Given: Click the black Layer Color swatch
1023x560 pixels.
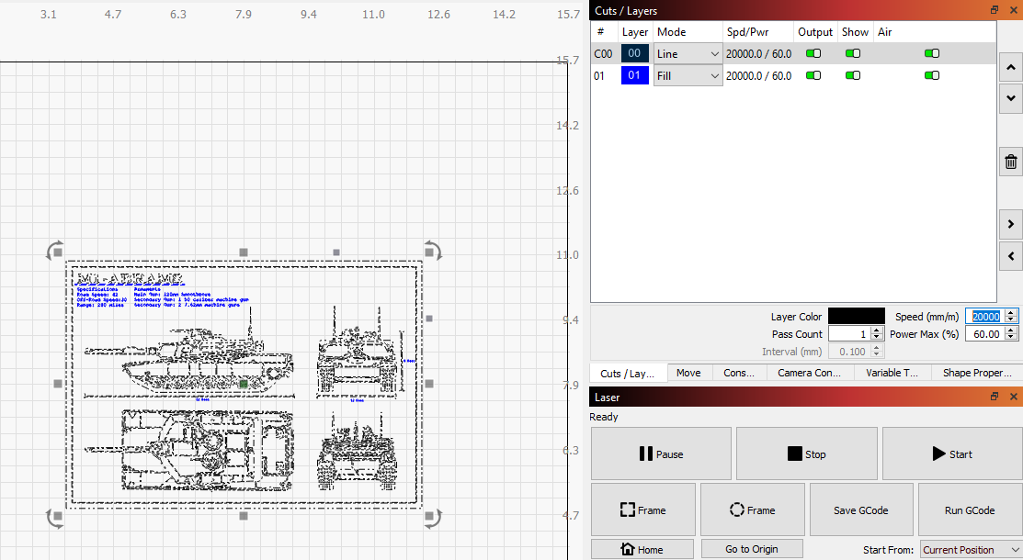Looking at the screenshot, I should 856,316.
